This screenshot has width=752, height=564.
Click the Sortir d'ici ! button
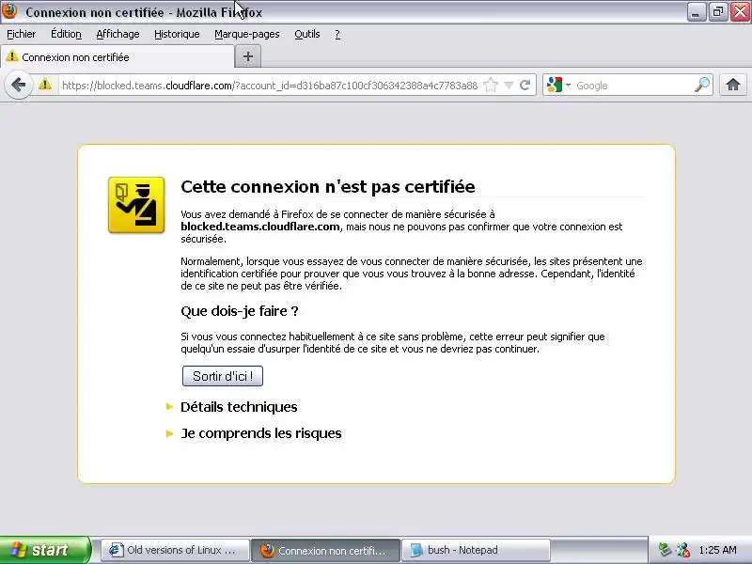pos(223,376)
